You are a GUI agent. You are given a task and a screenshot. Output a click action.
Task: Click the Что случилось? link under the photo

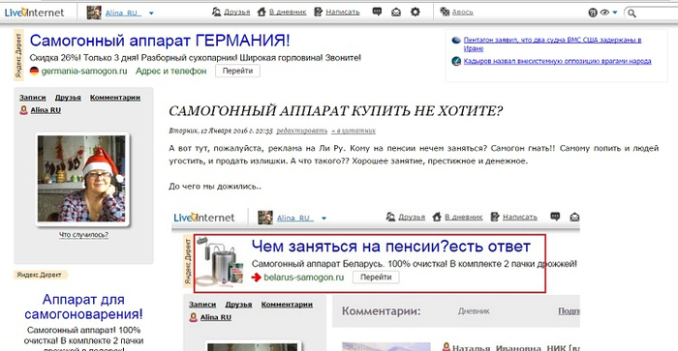point(83,235)
